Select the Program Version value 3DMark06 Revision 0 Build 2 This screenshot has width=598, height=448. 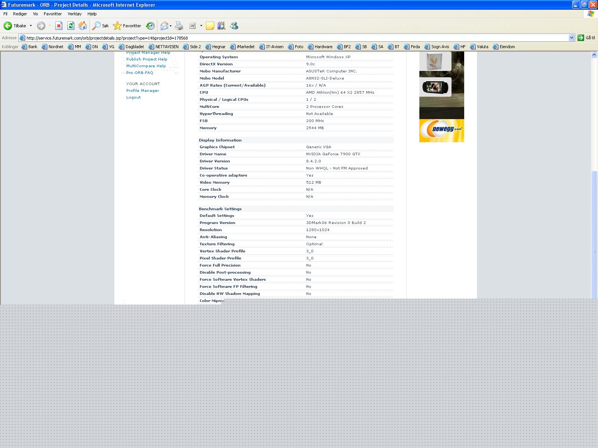click(x=336, y=223)
